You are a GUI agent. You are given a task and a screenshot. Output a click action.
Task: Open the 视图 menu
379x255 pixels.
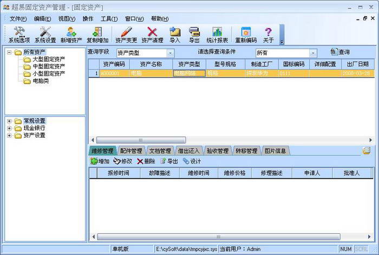coord(67,19)
